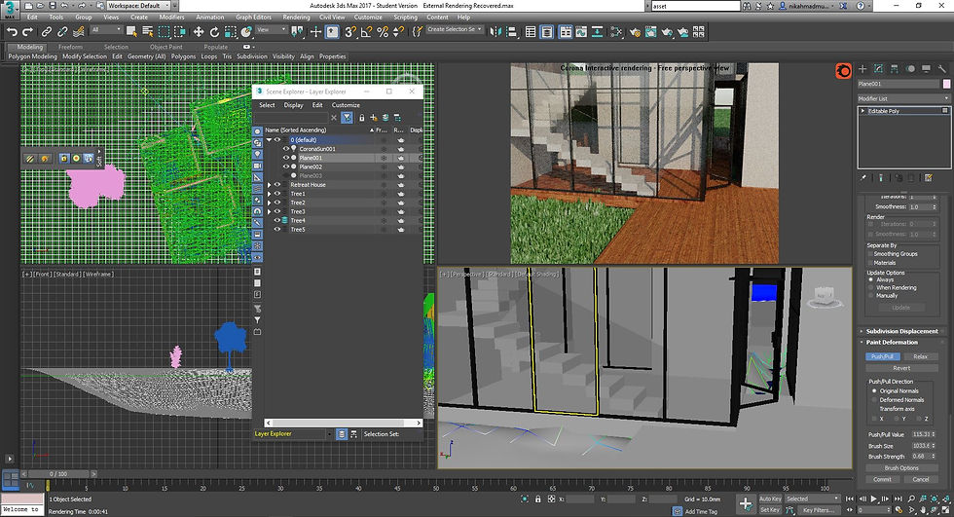Click the Auto Key button
Viewport: 954px width, 517px height.
tap(770, 499)
